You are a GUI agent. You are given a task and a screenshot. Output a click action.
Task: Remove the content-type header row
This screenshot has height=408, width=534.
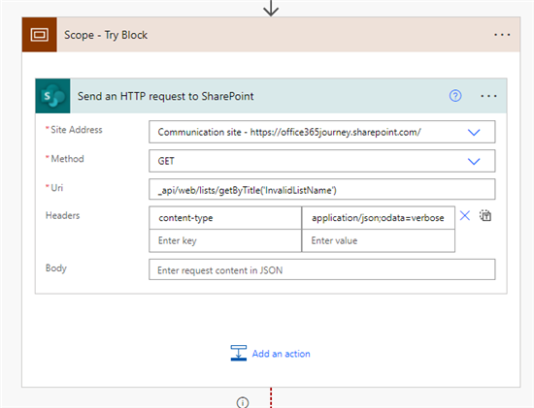click(465, 215)
